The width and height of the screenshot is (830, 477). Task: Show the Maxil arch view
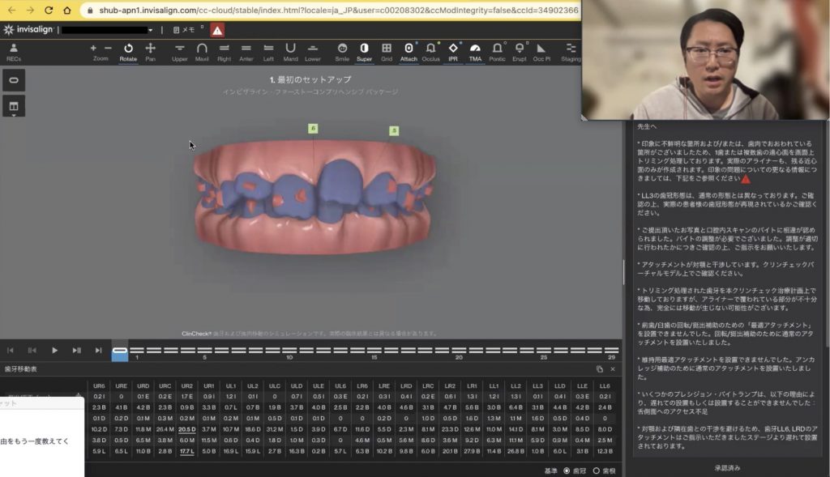[x=202, y=53]
